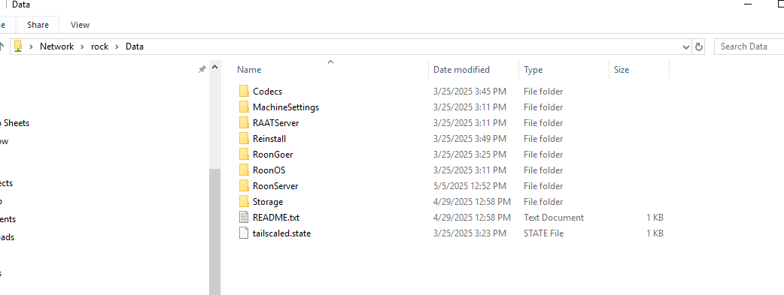Open address bar history dropdown arrow

686,47
